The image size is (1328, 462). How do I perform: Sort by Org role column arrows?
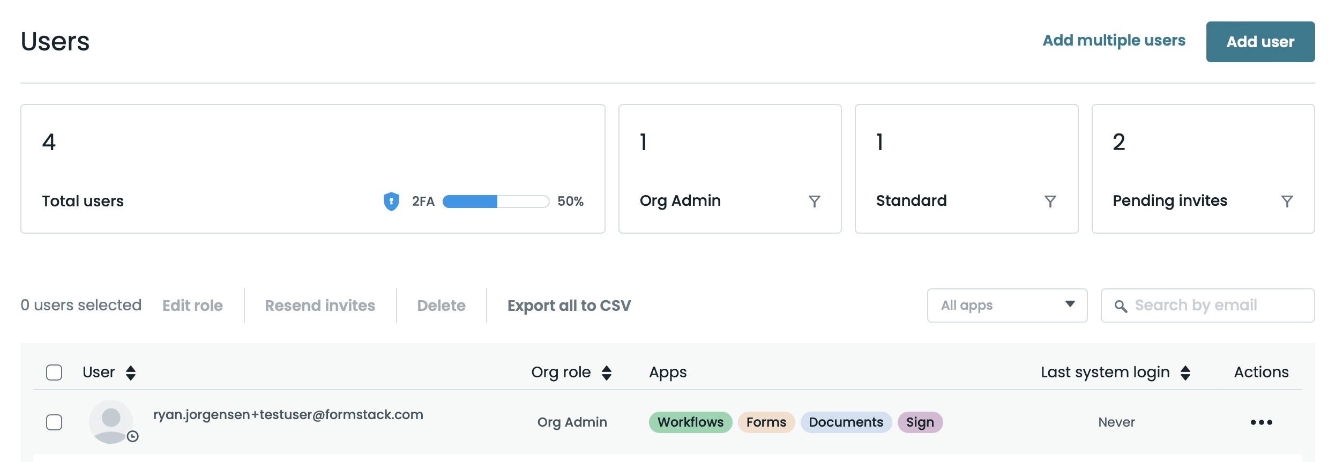pos(607,372)
